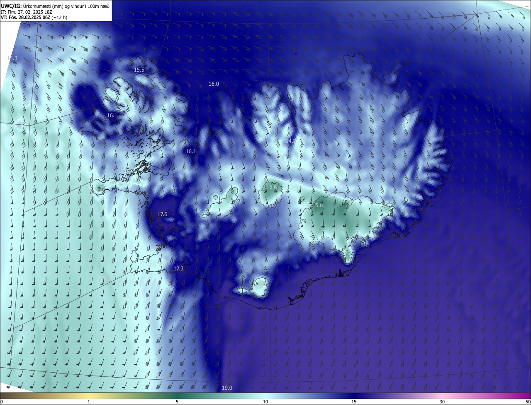Click the color scale tick label '30'

pyautogui.click(x=442, y=402)
